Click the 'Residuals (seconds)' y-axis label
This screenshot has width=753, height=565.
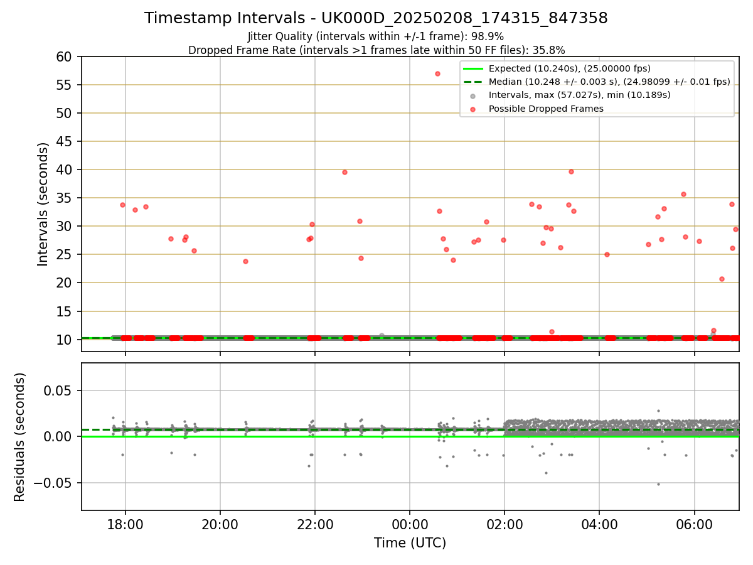(19, 437)
